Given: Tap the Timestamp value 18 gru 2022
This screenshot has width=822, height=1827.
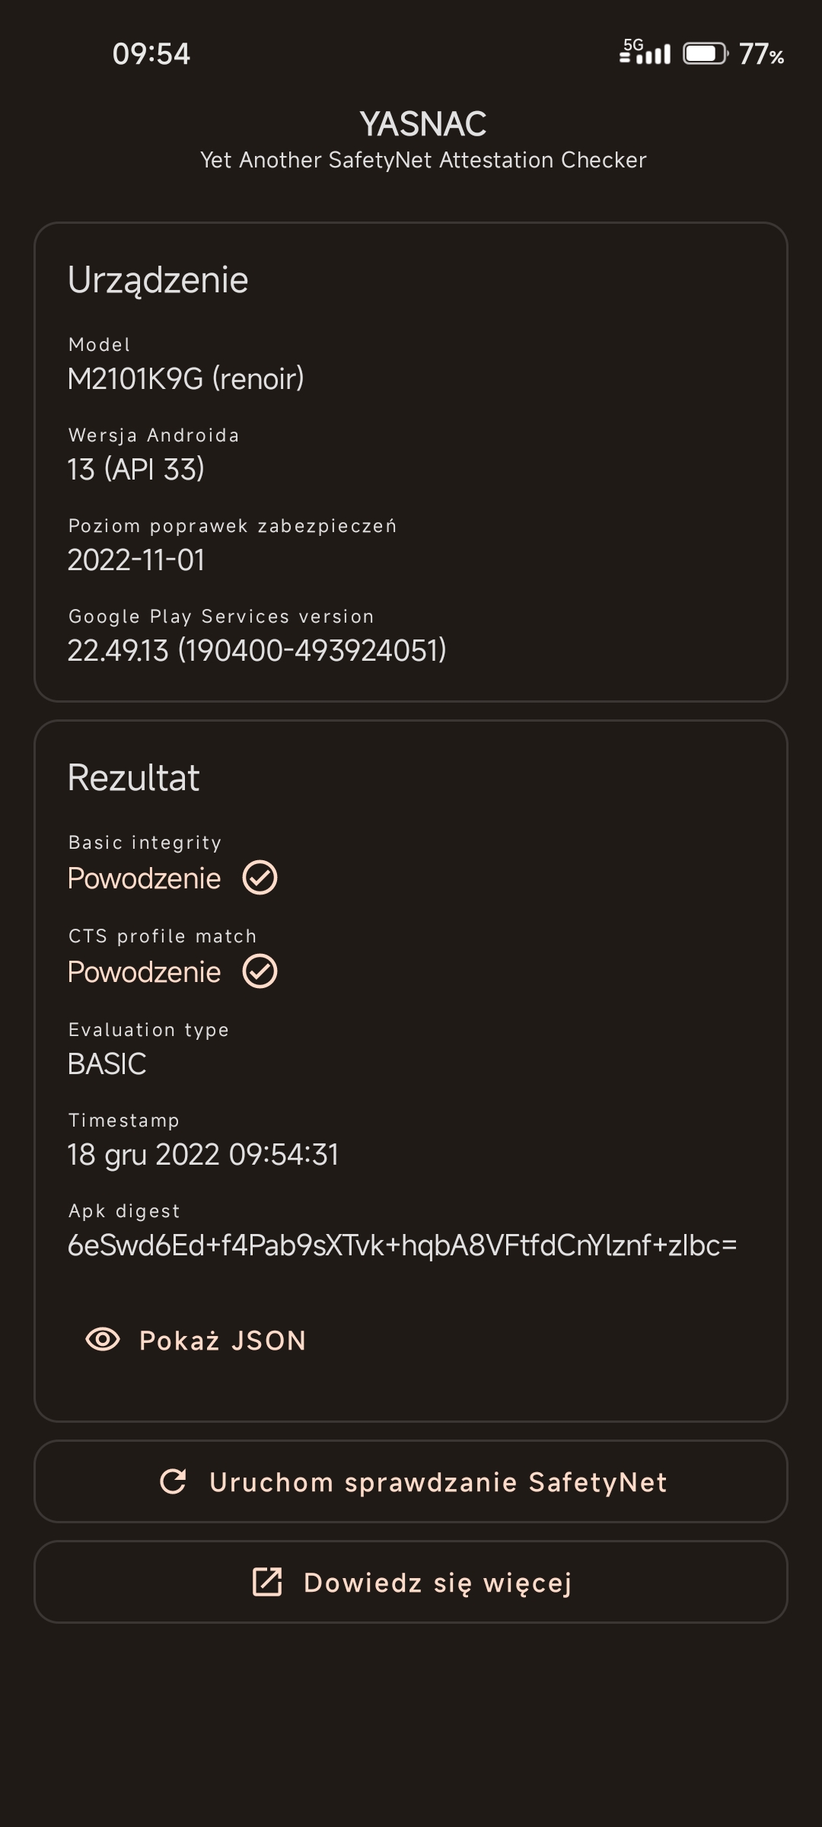Looking at the screenshot, I should [x=202, y=1154].
